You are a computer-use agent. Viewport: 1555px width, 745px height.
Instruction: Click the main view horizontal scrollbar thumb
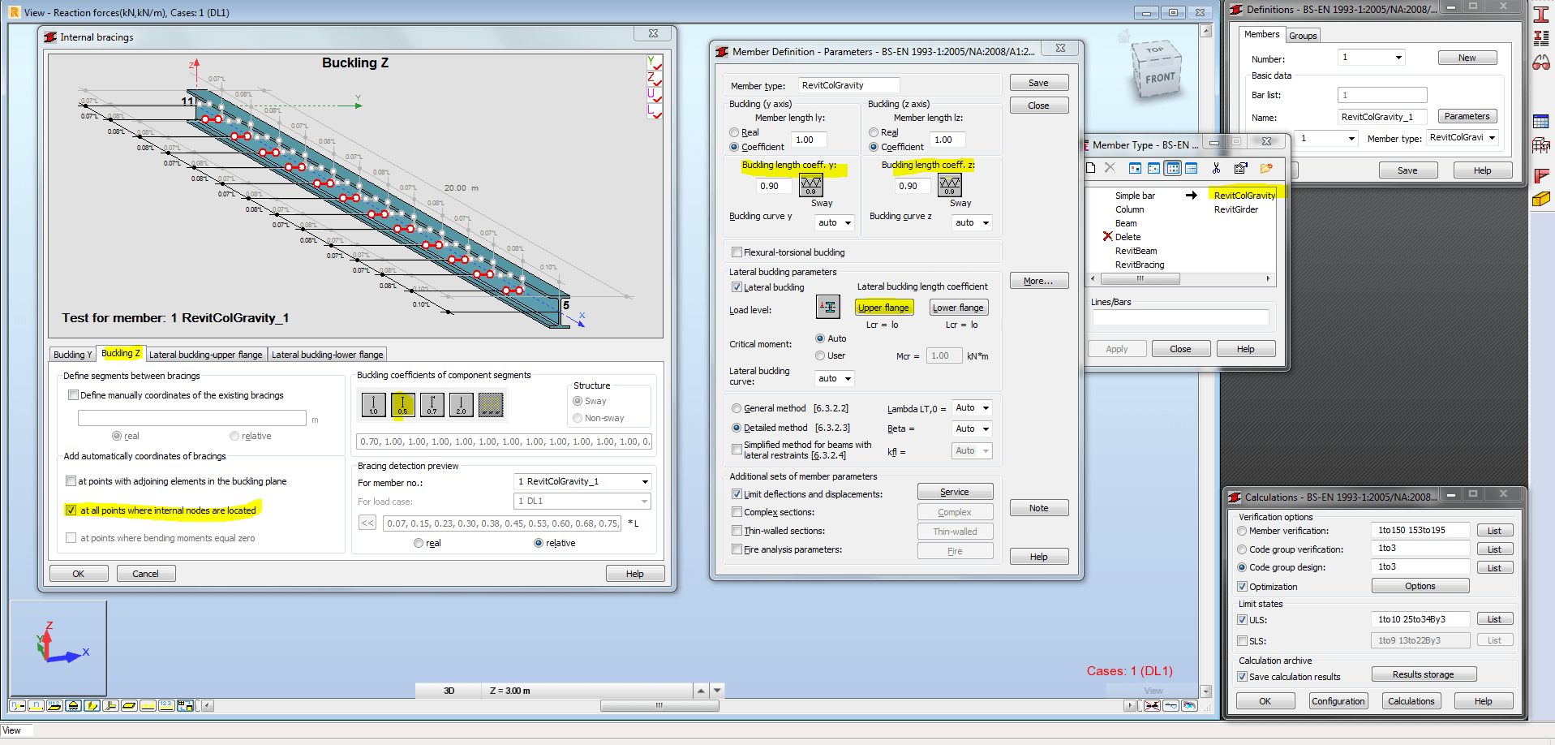(659, 705)
